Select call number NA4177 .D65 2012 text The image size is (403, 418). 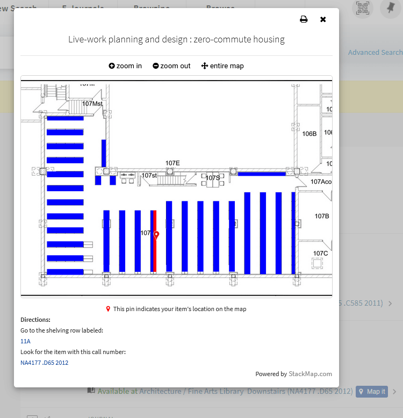pyautogui.click(x=45, y=363)
